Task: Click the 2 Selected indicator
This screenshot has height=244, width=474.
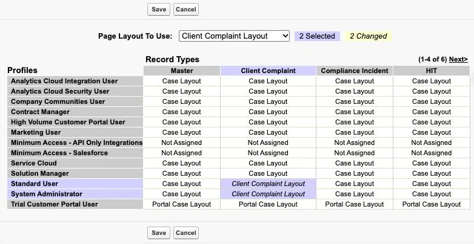Action: (317, 36)
